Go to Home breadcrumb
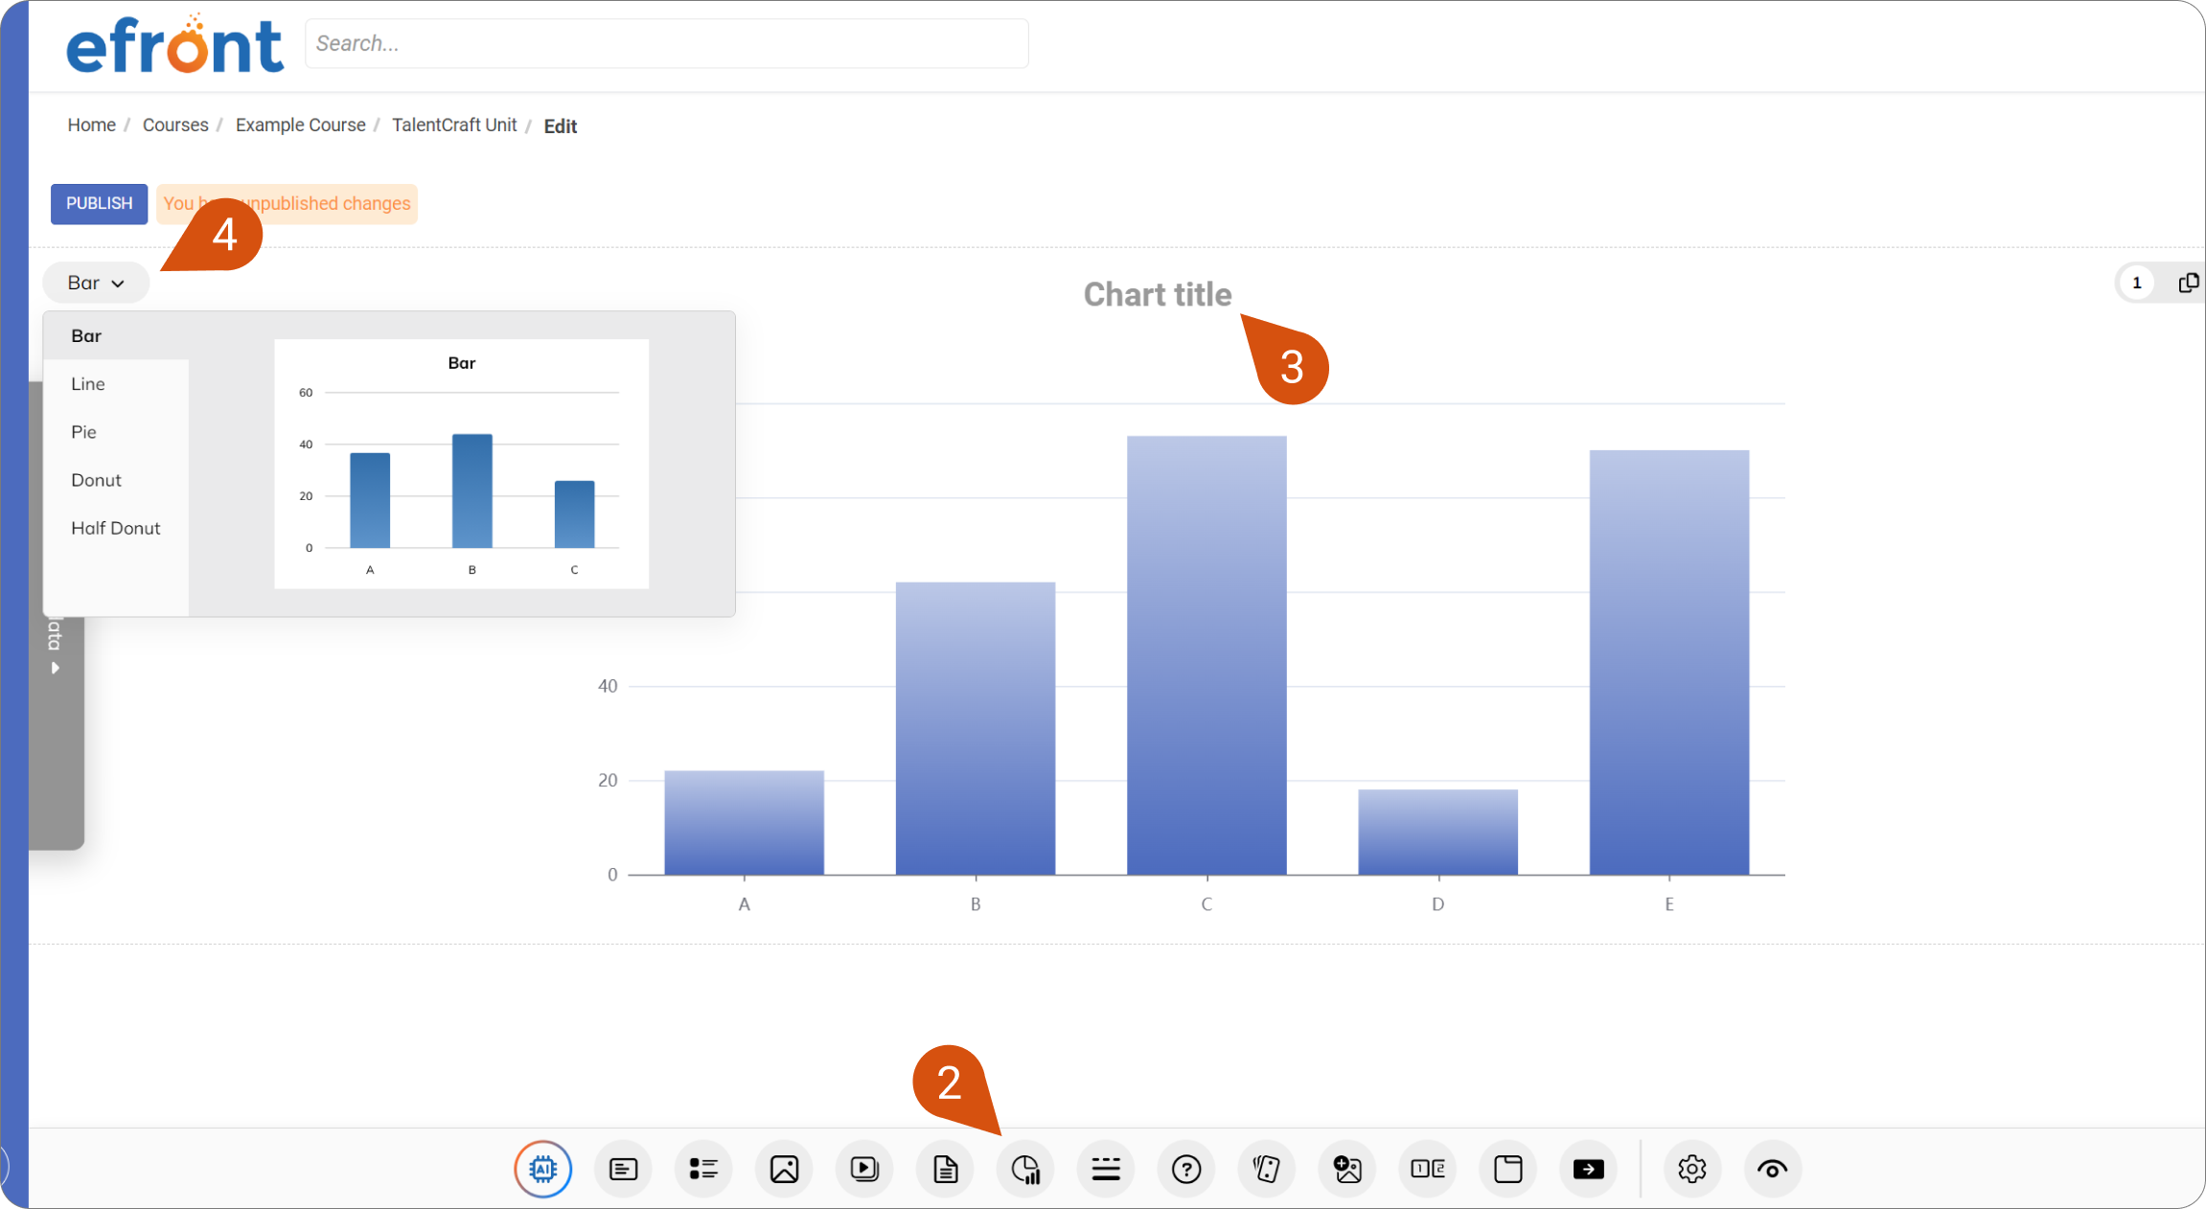The image size is (2206, 1209). [91, 125]
